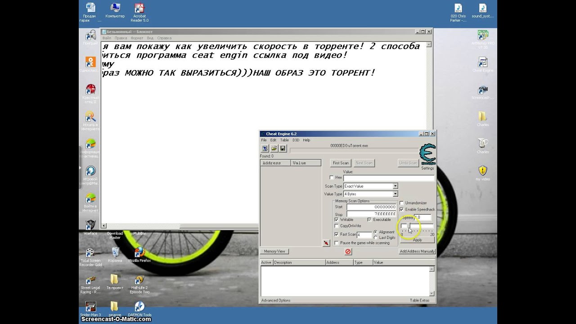
Task: Click the scan Value input field
Action: coord(389,178)
